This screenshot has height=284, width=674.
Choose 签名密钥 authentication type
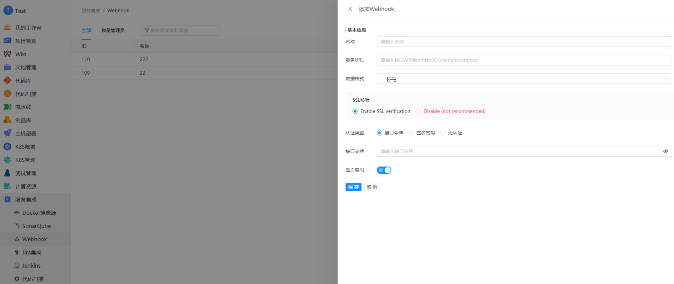411,133
